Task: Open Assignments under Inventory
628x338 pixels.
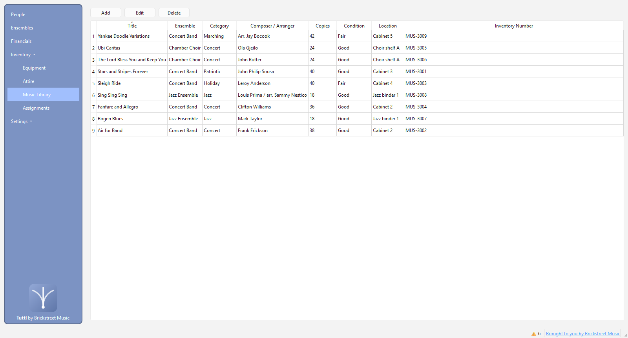Action: (43, 108)
